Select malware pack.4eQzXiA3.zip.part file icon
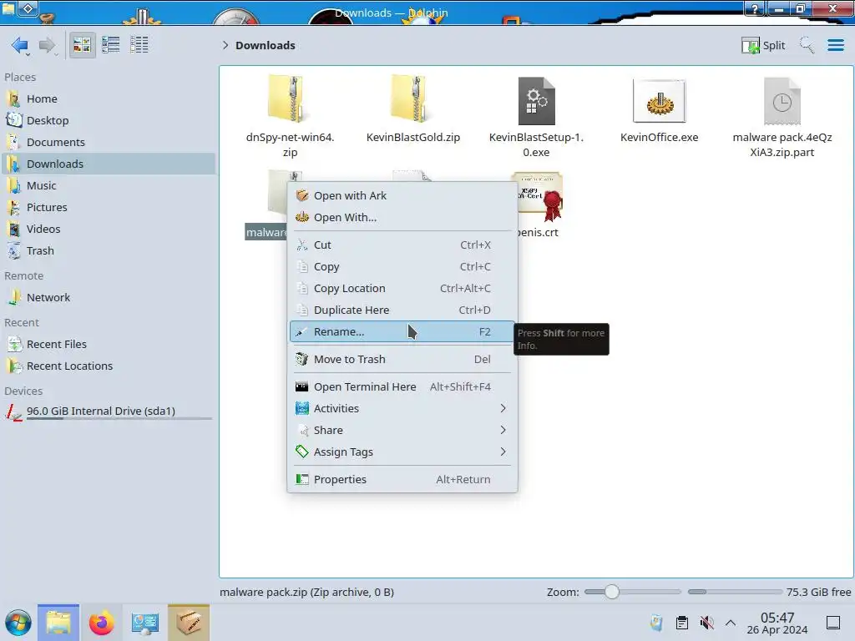 (782, 101)
